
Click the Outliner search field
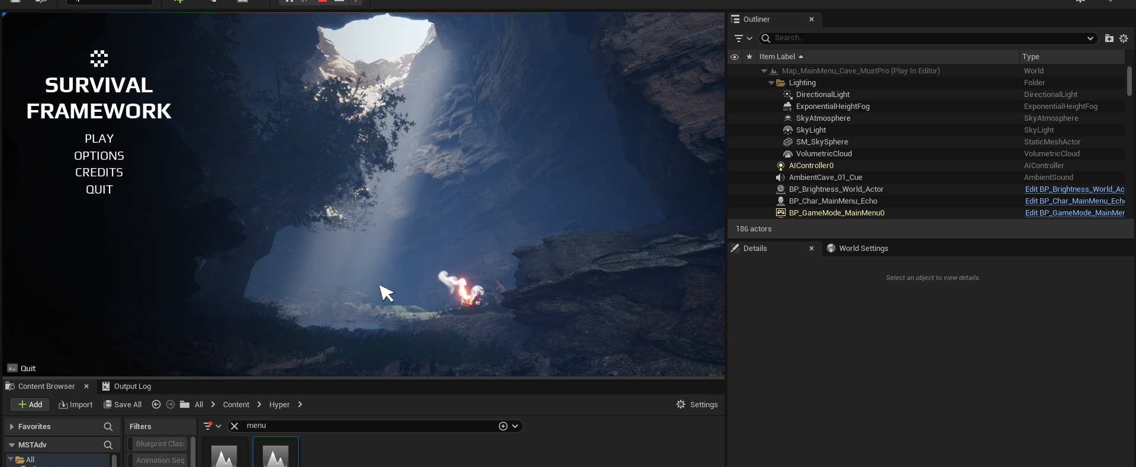click(x=928, y=38)
